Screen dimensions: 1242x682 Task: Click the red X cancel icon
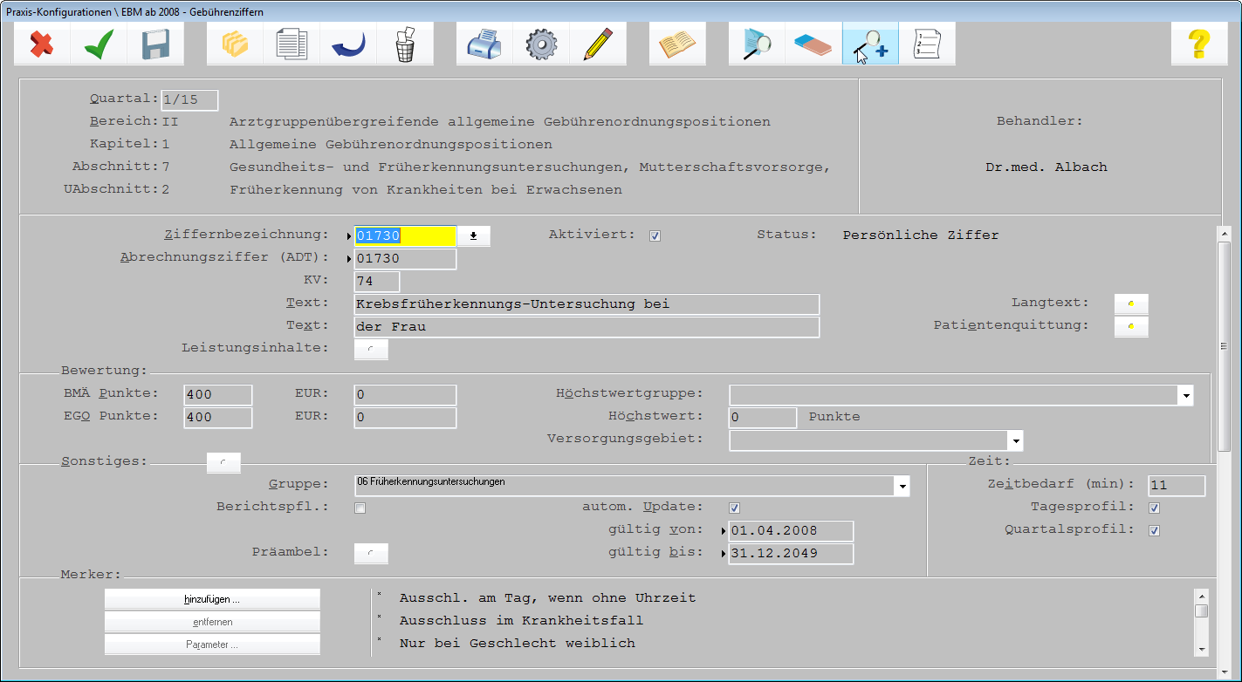[42, 44]
